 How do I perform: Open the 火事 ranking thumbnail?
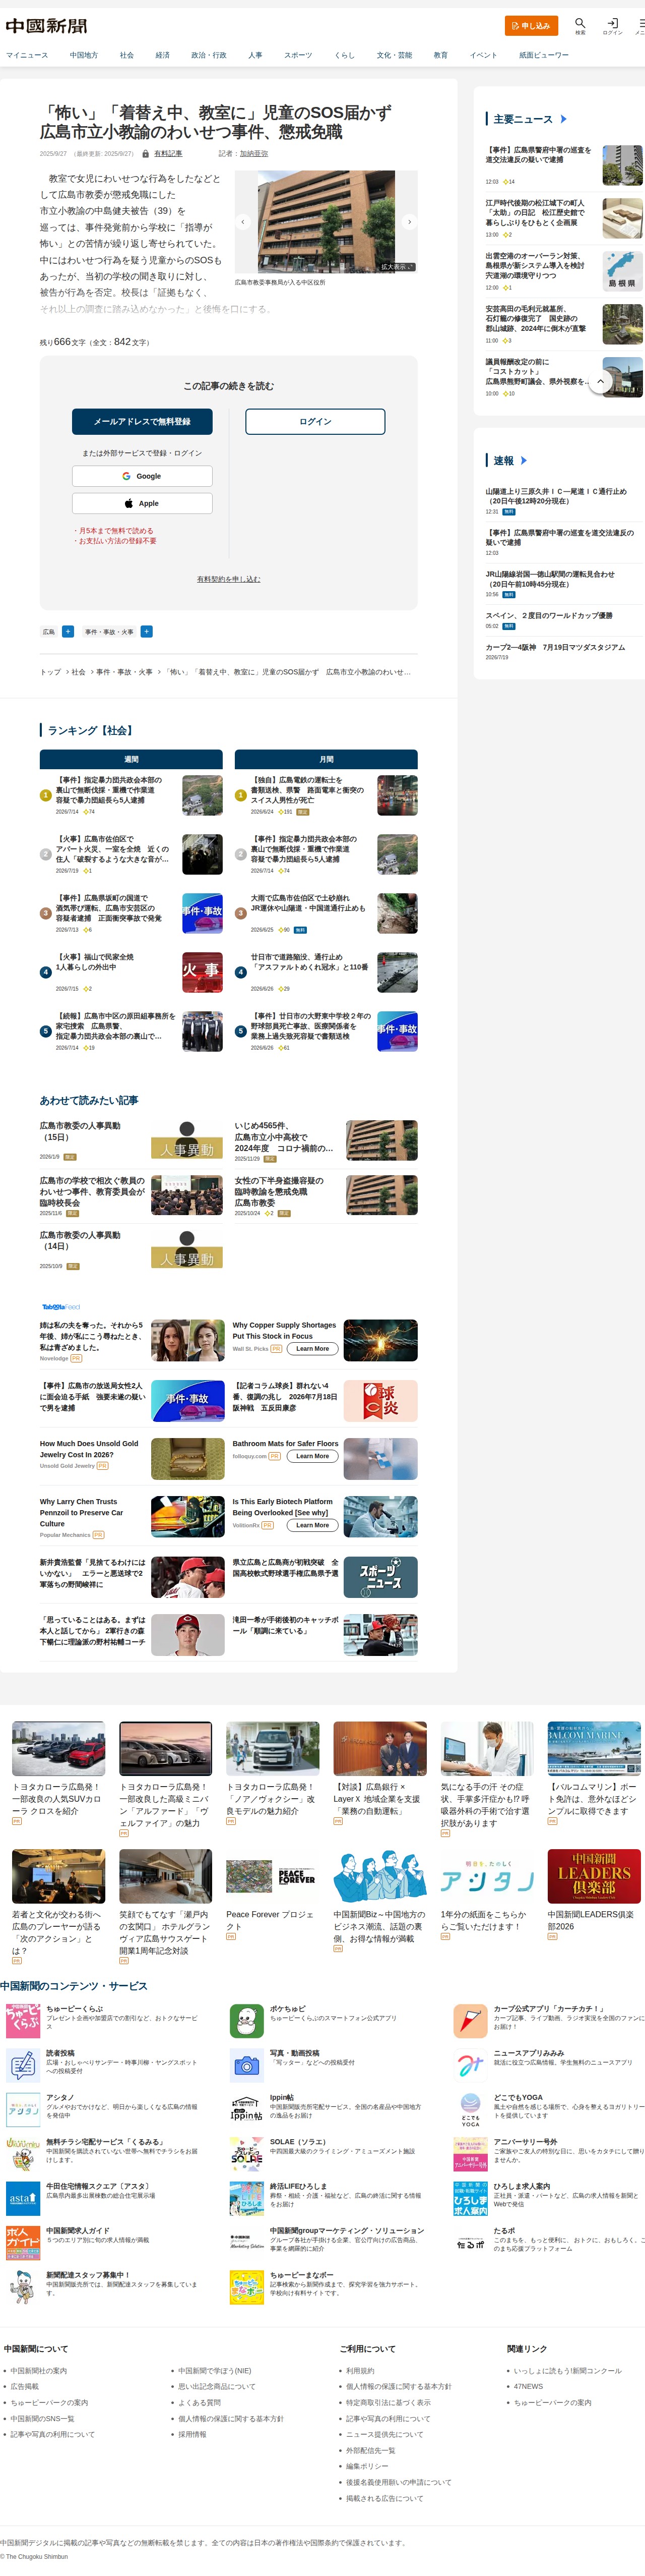(203, 972)
